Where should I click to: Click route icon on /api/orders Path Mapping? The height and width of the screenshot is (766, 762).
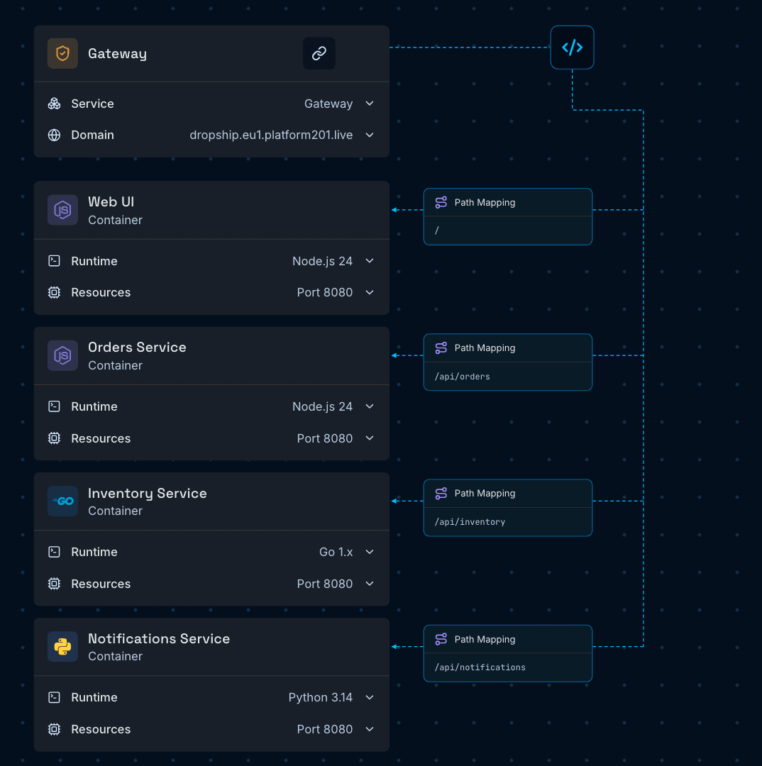tap(441, 348)
